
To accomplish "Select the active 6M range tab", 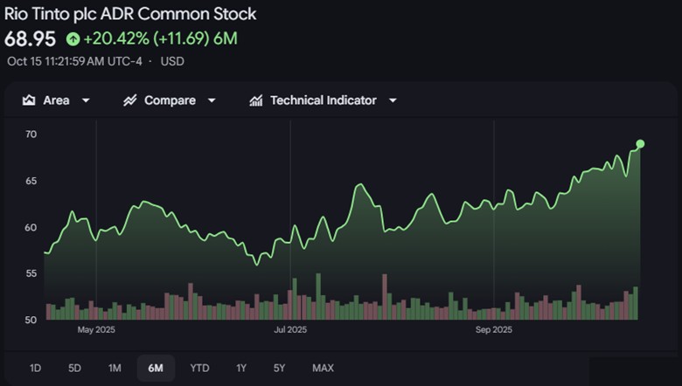I will [x=156, y=368].
